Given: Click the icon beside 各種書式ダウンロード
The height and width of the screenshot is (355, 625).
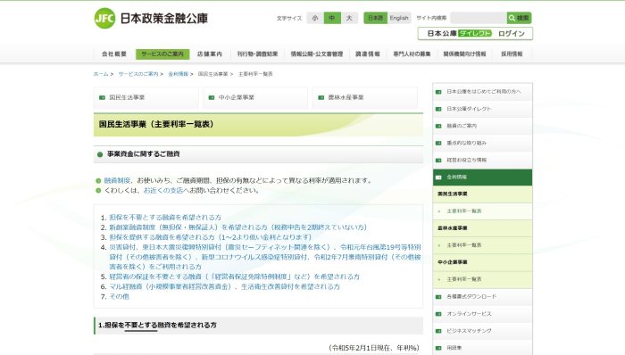Looking at the screenshot, I should pos(438,296).
